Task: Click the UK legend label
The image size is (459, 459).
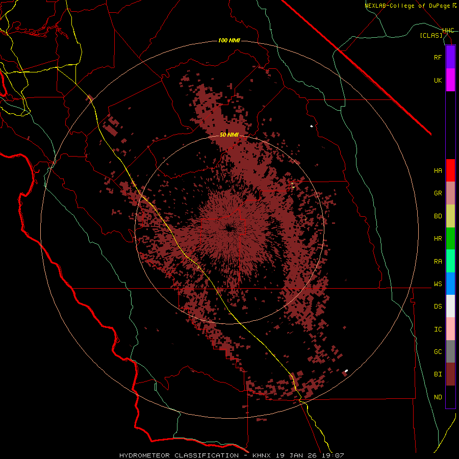Action: click(438, 80)
